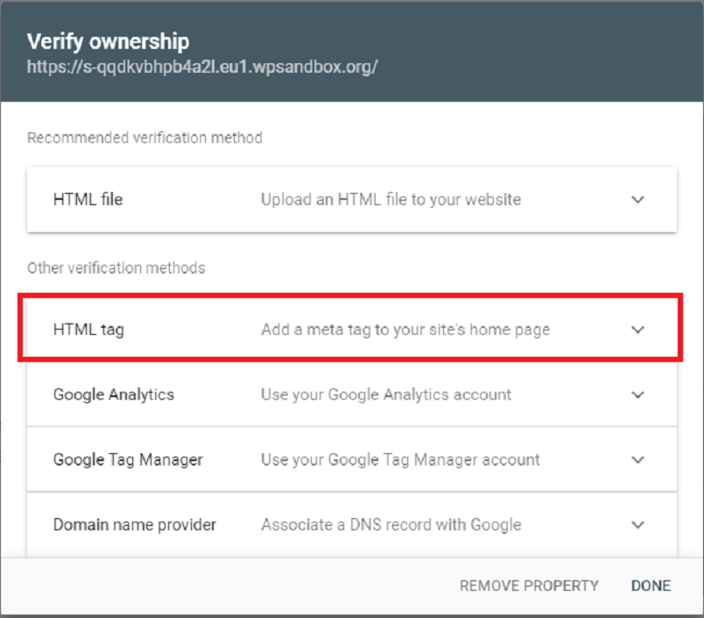The height and width of the screenshot is (618, 704).
Task: Click the 'Other verification methods' heading
Action: click(116, 268)
